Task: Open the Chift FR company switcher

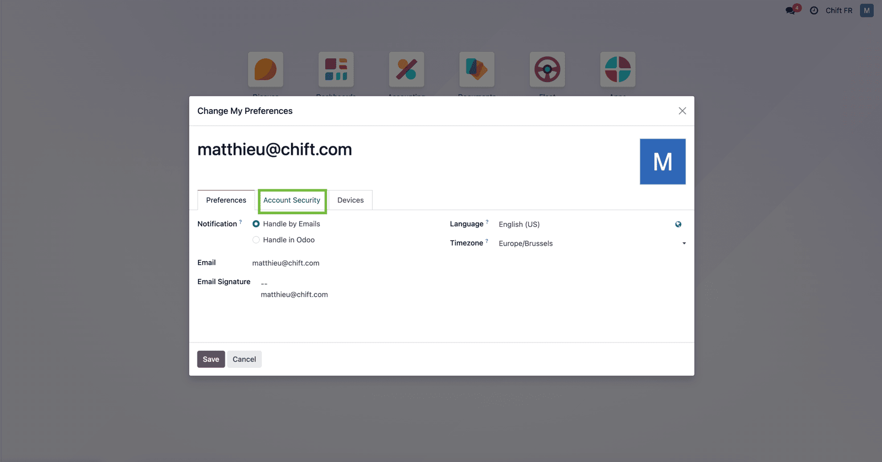Action: (x=839, y=10)
